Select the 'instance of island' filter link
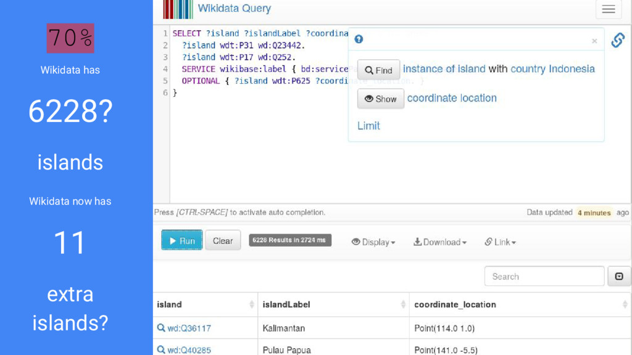Image resolution: width=632 pixels, height=355 pixels. (444, 69)
